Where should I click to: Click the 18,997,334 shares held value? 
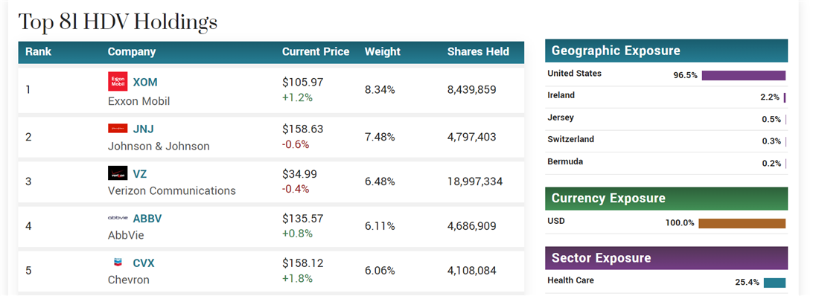click(475, 181)
